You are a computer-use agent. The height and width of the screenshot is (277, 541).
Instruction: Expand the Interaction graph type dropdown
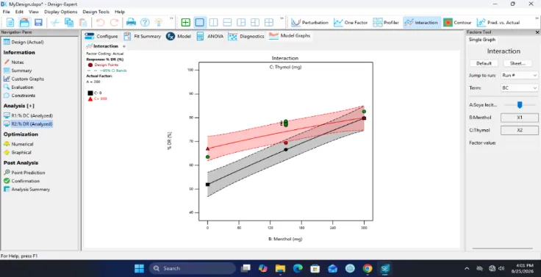pyautogui.click(x=124, y=46)
